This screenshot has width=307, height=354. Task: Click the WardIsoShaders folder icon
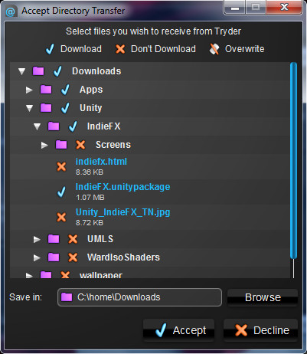coord(54,257)
